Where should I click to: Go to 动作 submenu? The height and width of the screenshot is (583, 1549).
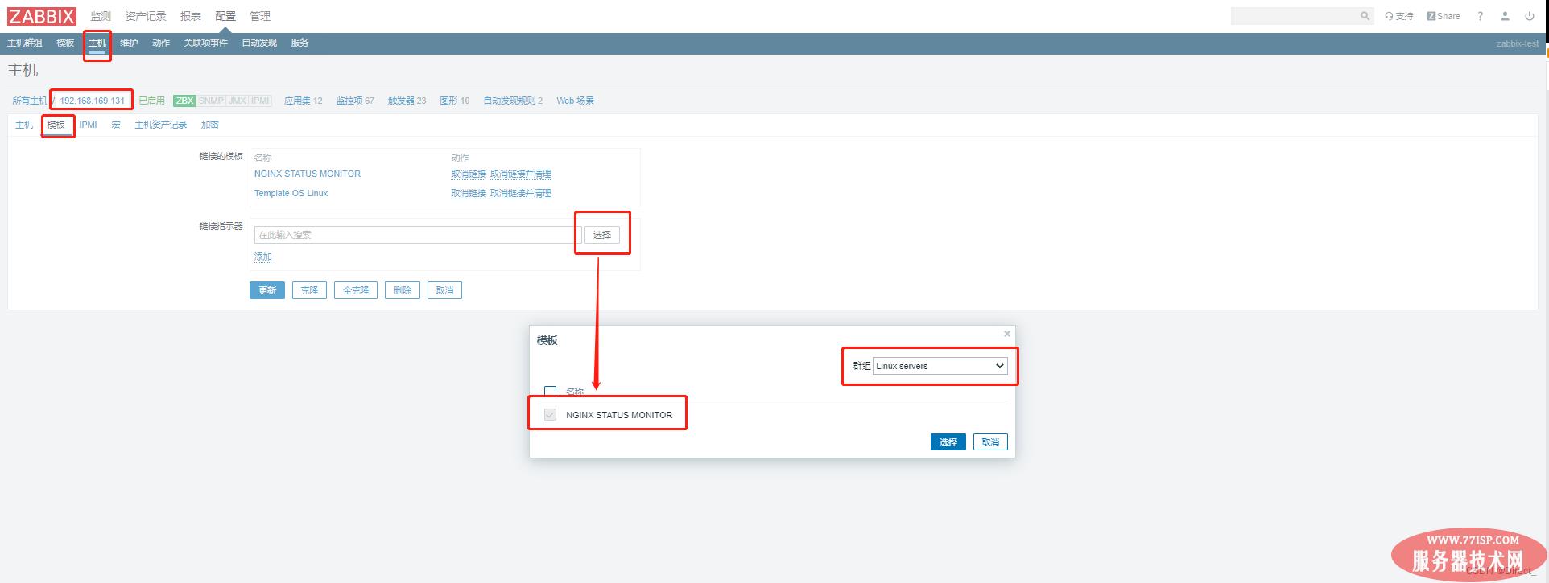(x=161, y=43)
